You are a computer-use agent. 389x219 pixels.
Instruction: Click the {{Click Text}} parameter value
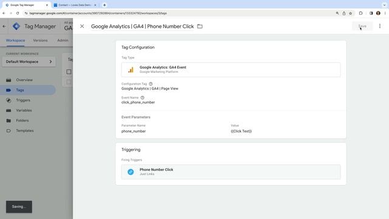(x=241, y=131)
